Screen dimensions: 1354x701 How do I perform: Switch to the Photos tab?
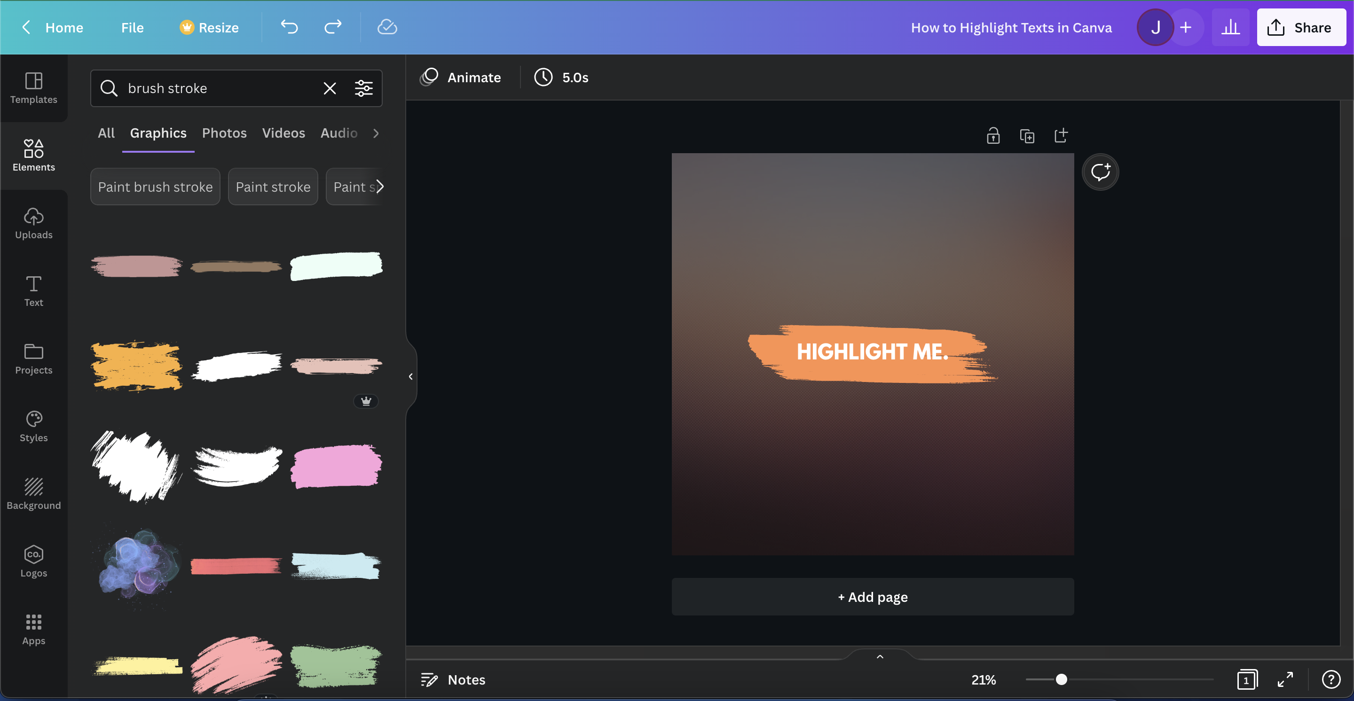pyautogui.click(x=224, y=132)
